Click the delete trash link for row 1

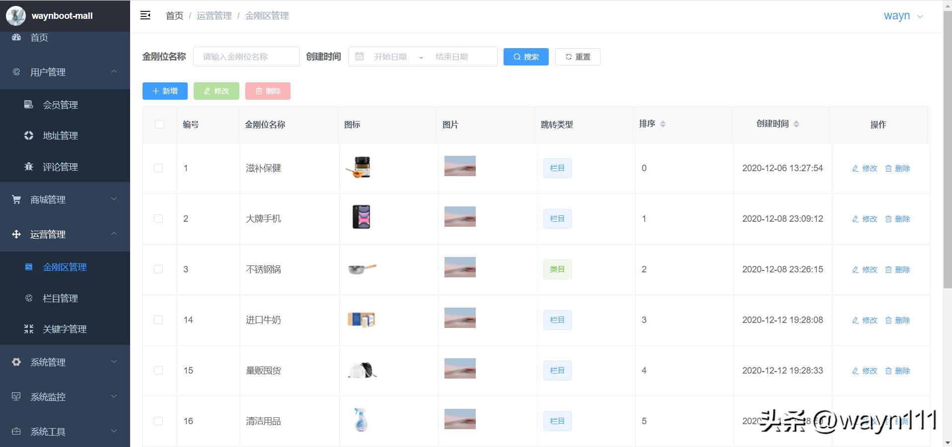point(897,169)
